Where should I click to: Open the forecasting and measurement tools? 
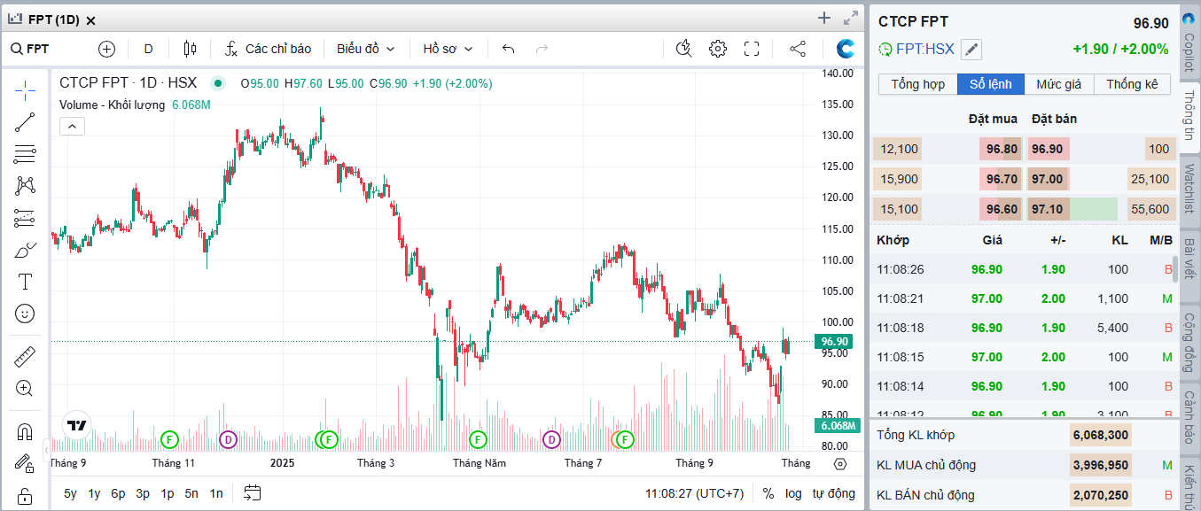click(x=25, y=218)
